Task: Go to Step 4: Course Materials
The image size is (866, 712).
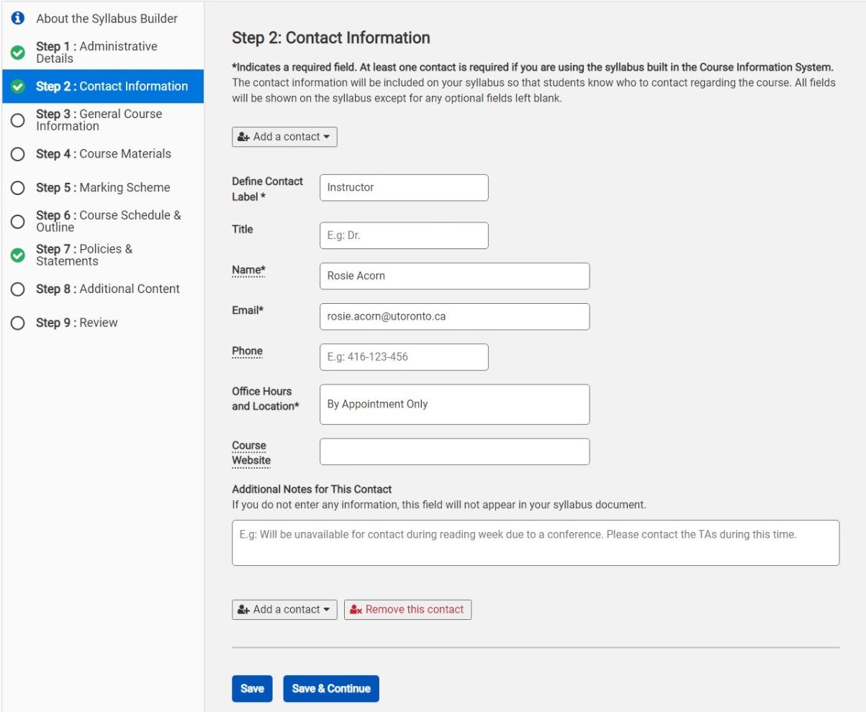Action: point(103,154)
